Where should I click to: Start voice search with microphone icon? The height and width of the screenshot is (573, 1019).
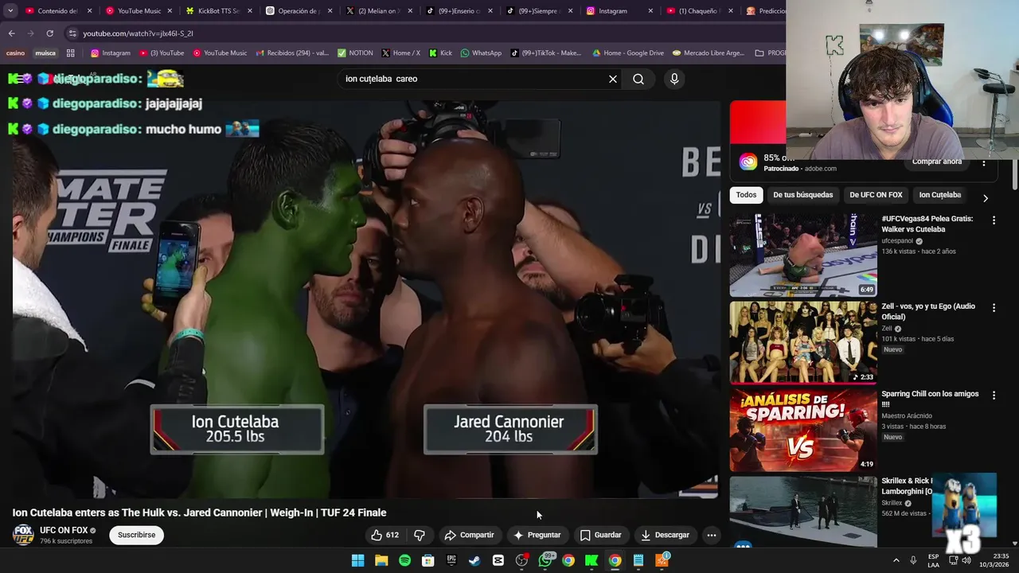674,79
